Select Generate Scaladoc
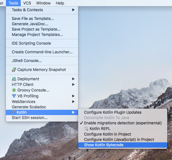 pyautogui.click(x=42, y=107)
